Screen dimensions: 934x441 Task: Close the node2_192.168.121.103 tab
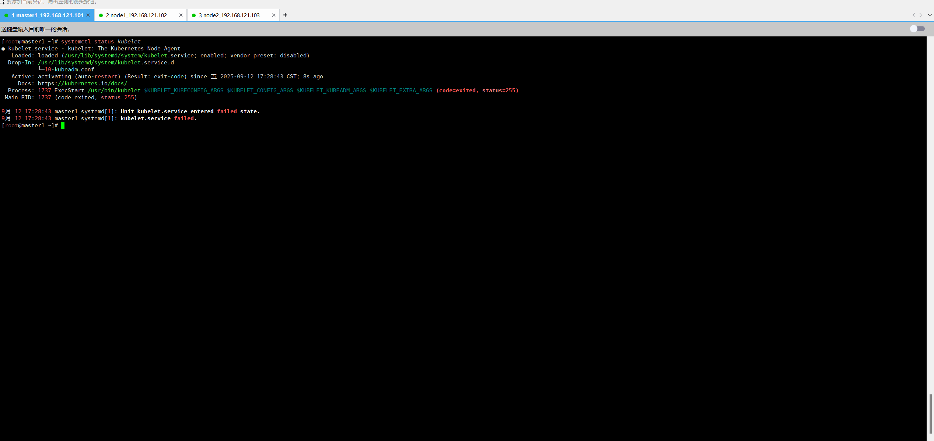(274, 15)
